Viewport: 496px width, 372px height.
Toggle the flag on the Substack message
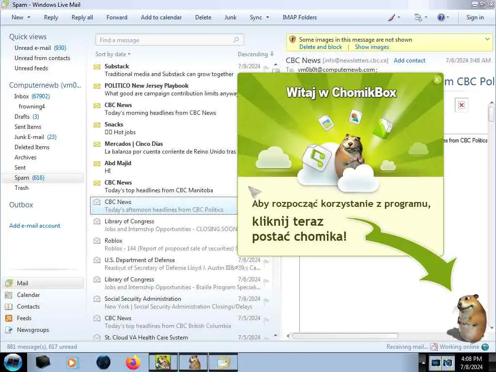click(x=266, y=68)
